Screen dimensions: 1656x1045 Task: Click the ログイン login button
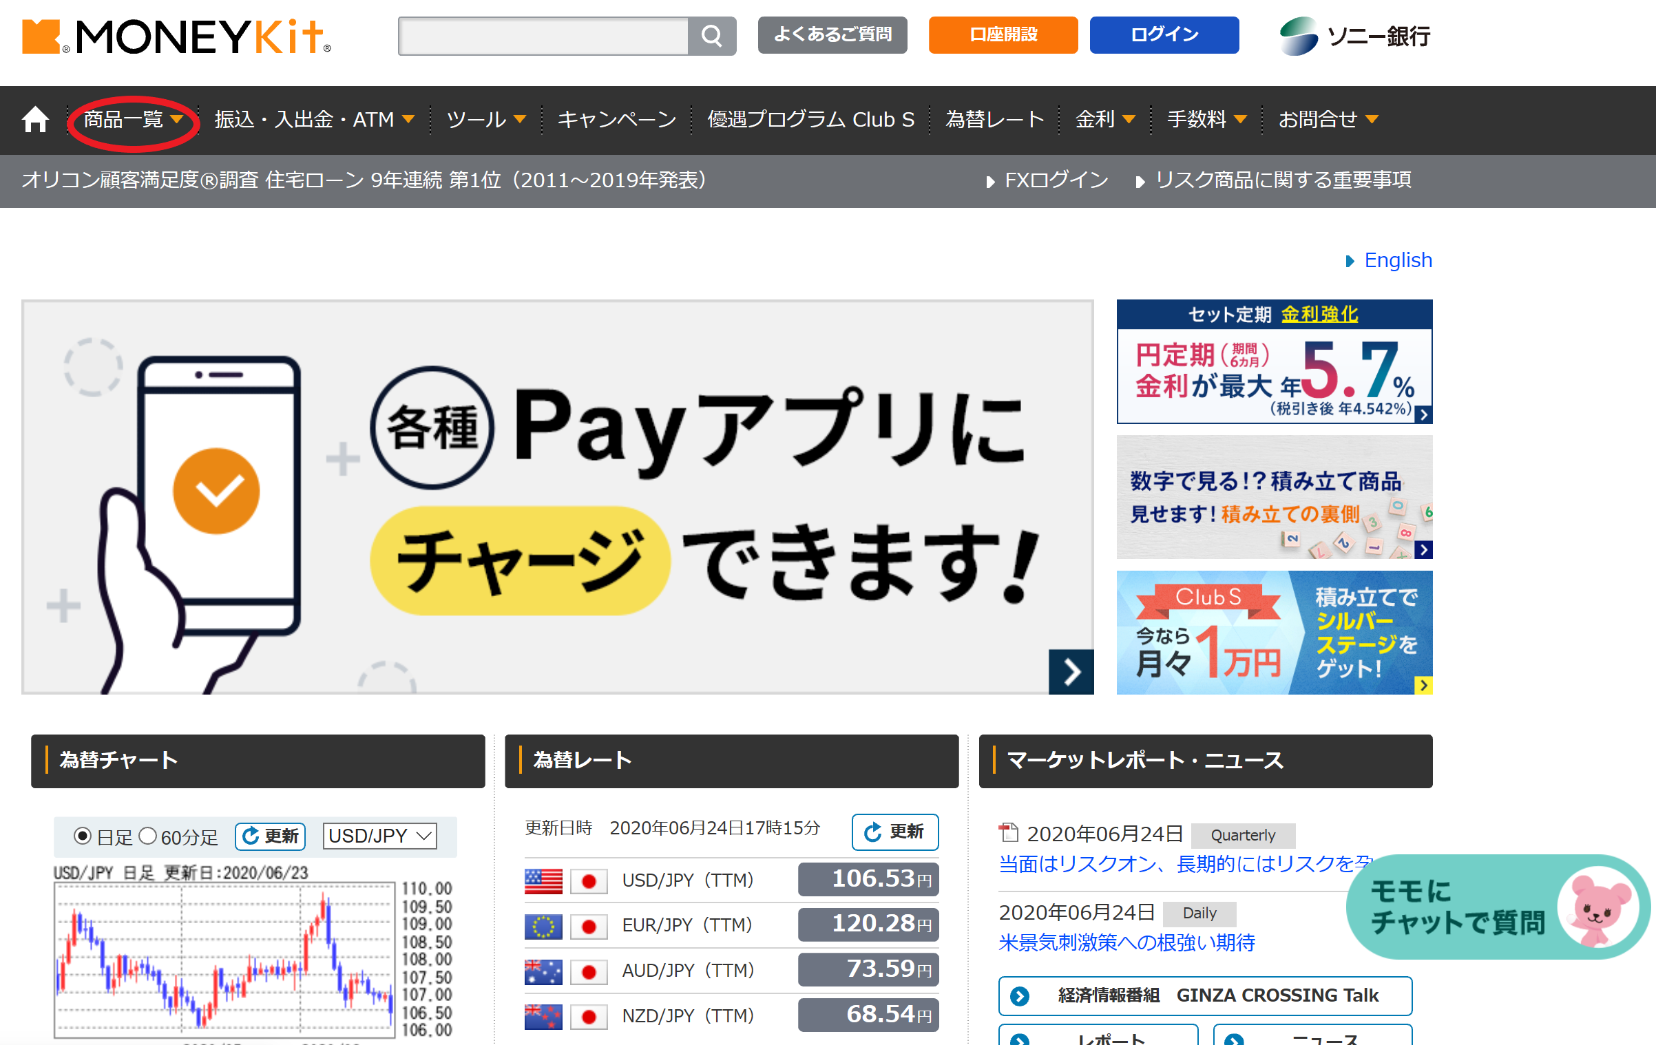pyautogui.click(x=1163, y=34)
